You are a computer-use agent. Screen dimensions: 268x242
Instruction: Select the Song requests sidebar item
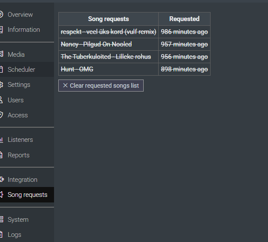(27, 195)
